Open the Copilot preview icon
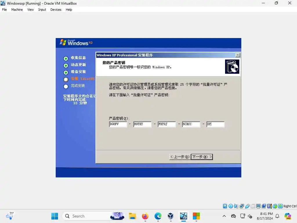297x223 pixels. [x=288, y=216]
